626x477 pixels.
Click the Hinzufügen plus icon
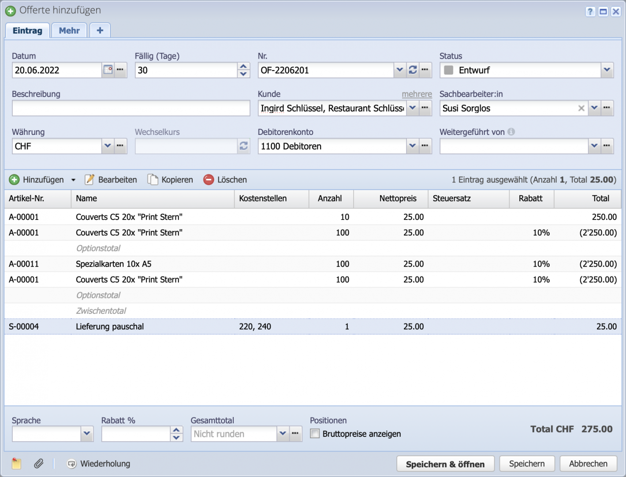tap(14, 179)
